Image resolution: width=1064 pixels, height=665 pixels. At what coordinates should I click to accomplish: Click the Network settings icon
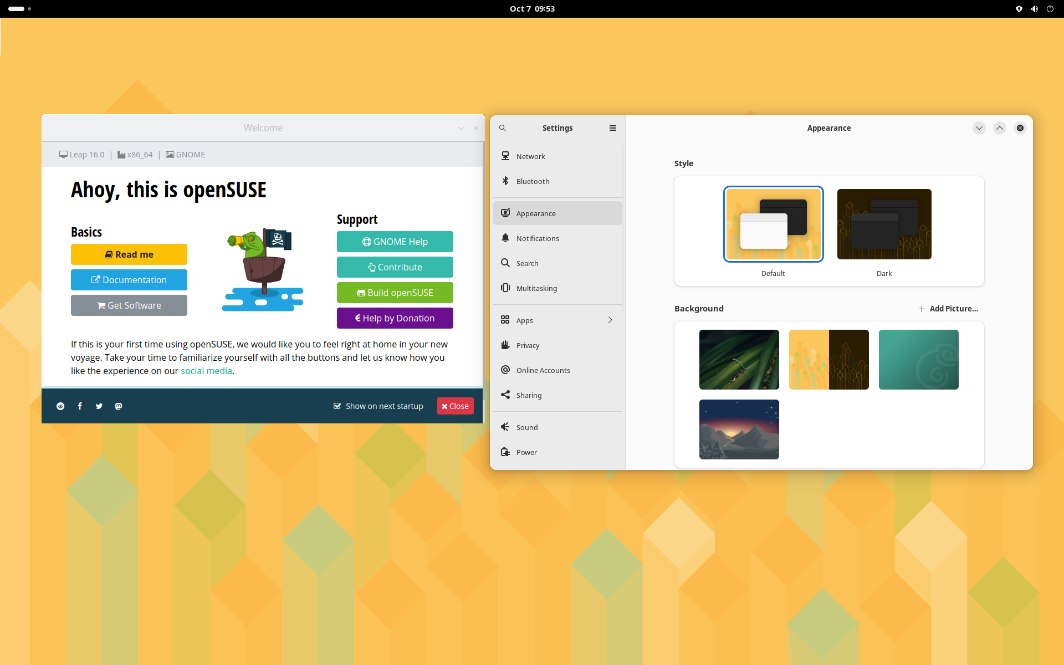point(505,156)
